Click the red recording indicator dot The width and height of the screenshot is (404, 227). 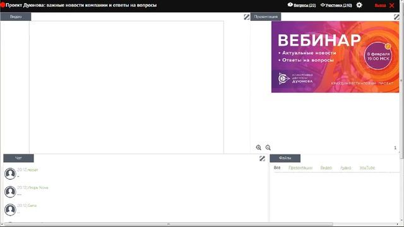pyautogui.click(x=3, y=5)
